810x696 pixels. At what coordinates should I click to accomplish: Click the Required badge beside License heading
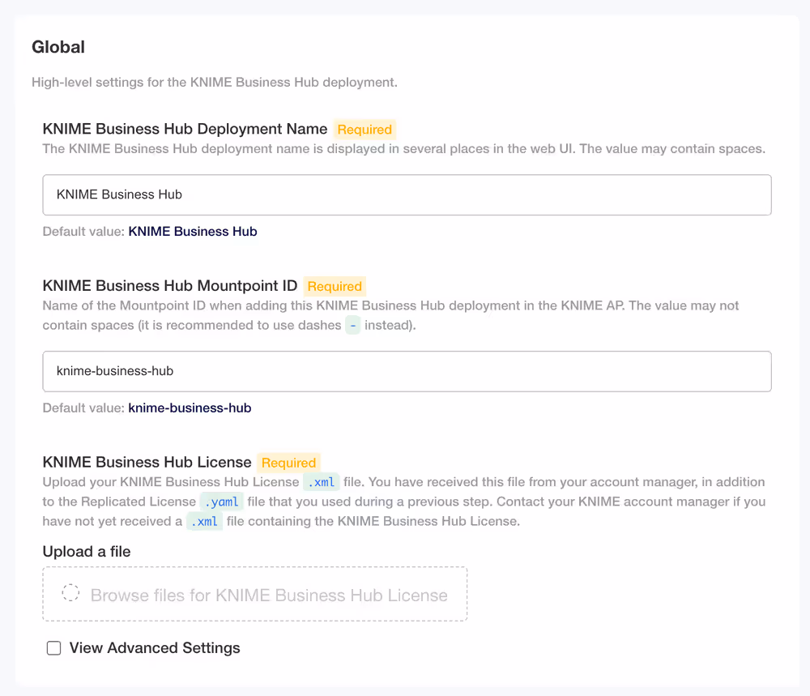click(x=288, y=463)
